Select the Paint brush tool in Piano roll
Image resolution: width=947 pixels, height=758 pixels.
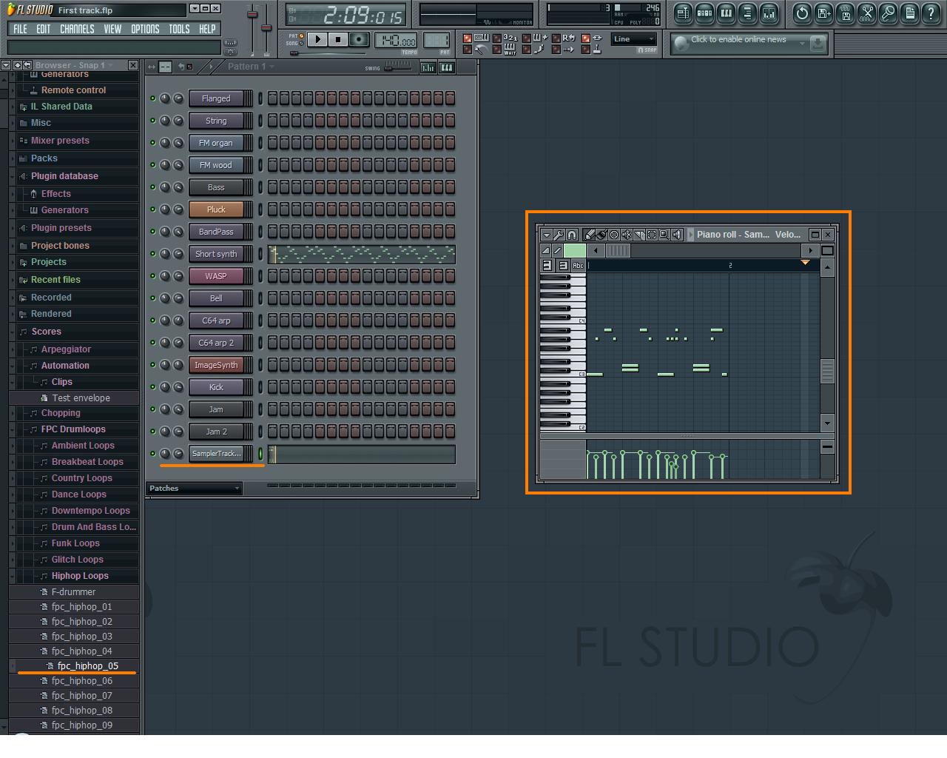click(601, 235)
